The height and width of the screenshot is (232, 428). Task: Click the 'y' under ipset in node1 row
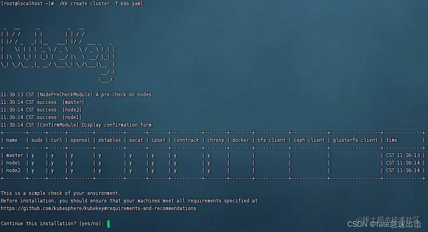point(153,163)
